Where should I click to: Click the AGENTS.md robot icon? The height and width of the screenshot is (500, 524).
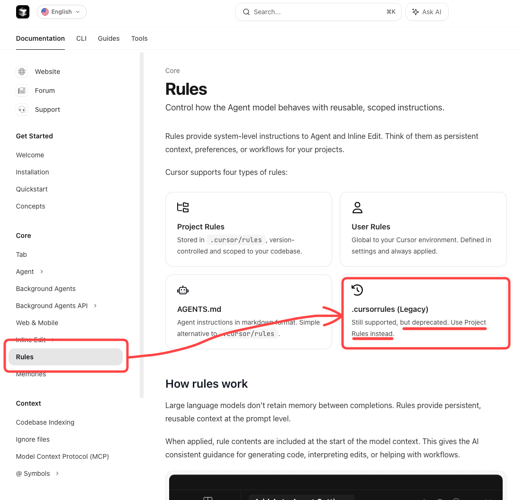(183, 290)
